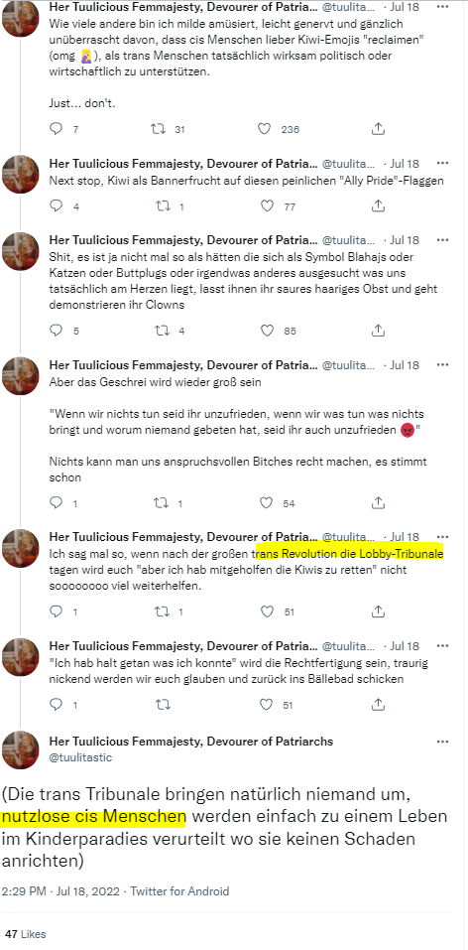
Task: Open more options on the first tweet
Action: tap(442, 7)
